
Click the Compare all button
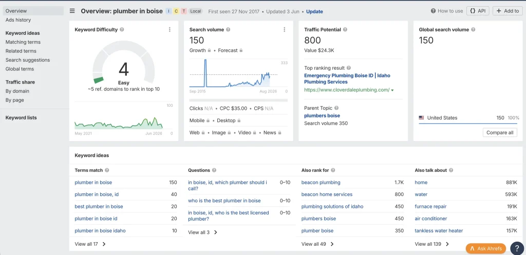pos(500,132)
